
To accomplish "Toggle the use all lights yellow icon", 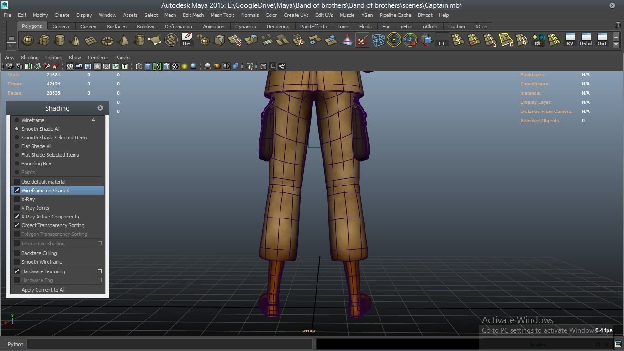I will pyautogui.click(x=185, y=67).
